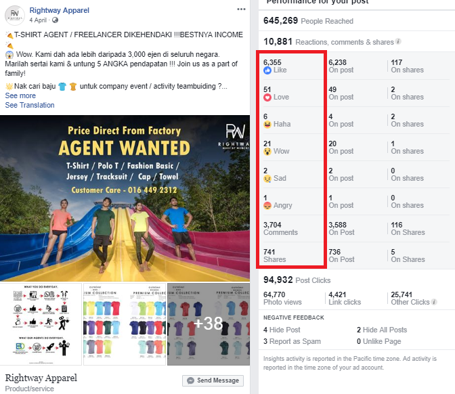Open the three-dot post options menu
This screenshot has height=394, width=455.
(241, 9)
